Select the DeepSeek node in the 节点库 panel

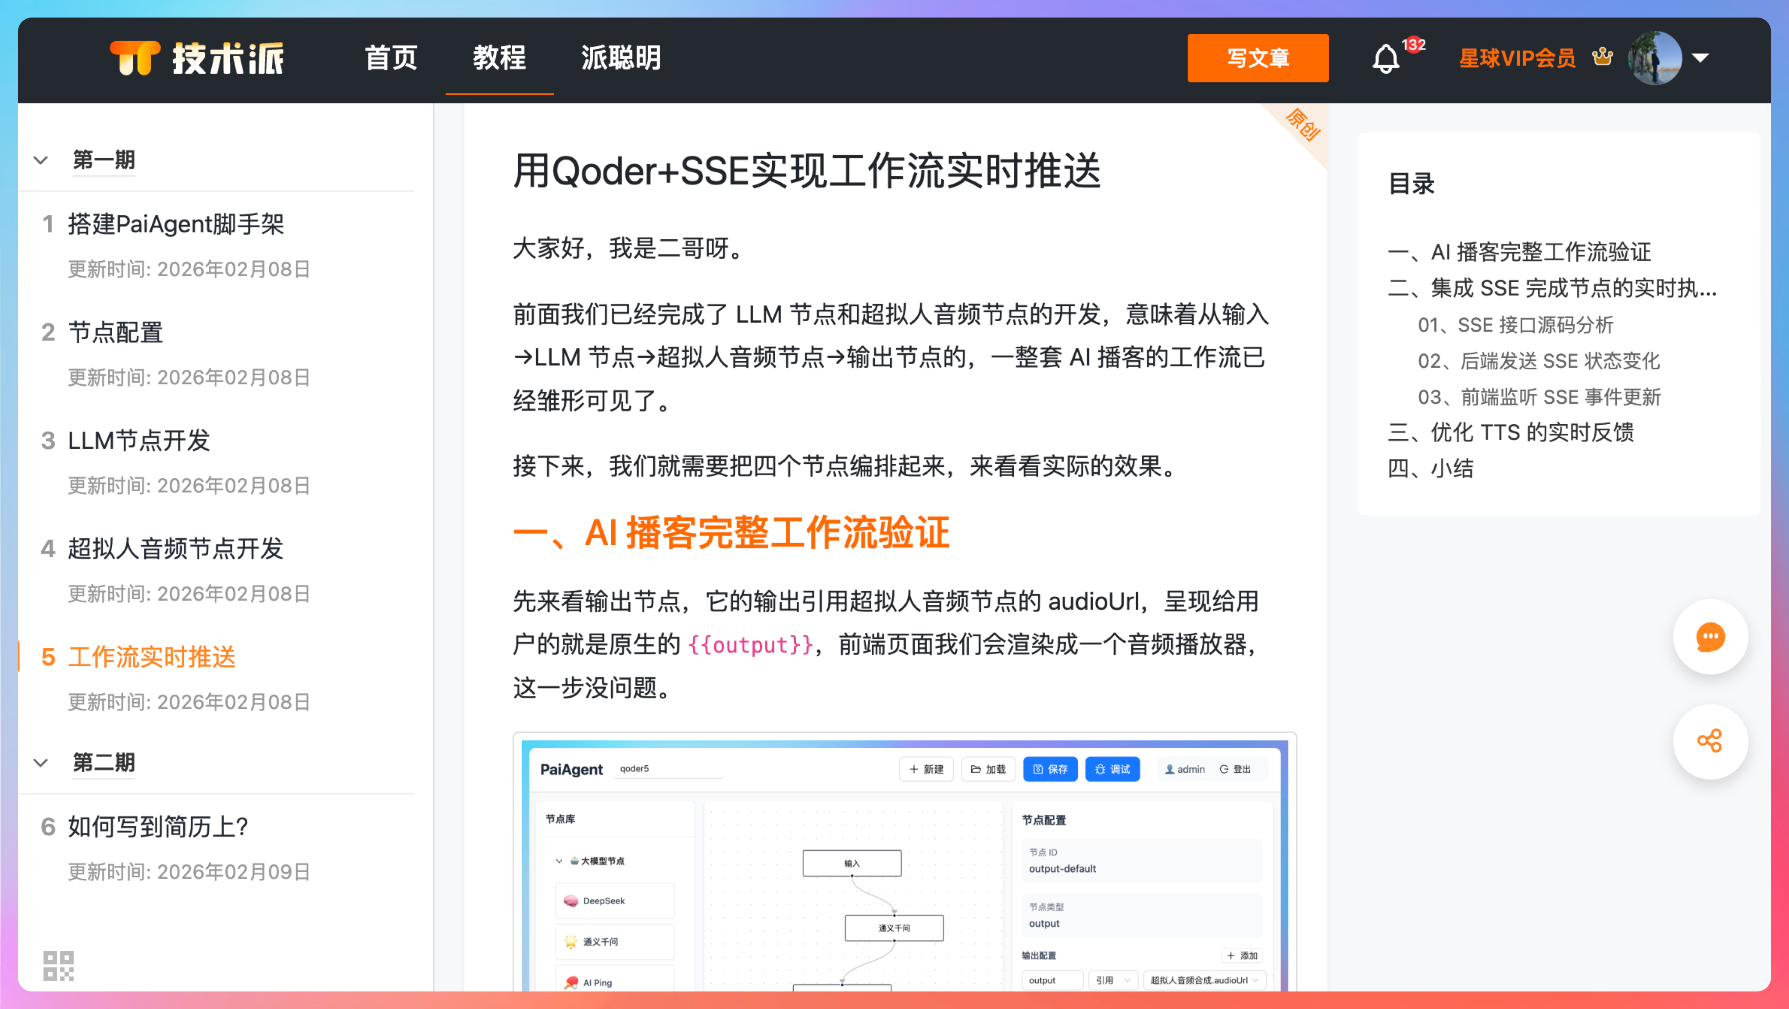614,900
